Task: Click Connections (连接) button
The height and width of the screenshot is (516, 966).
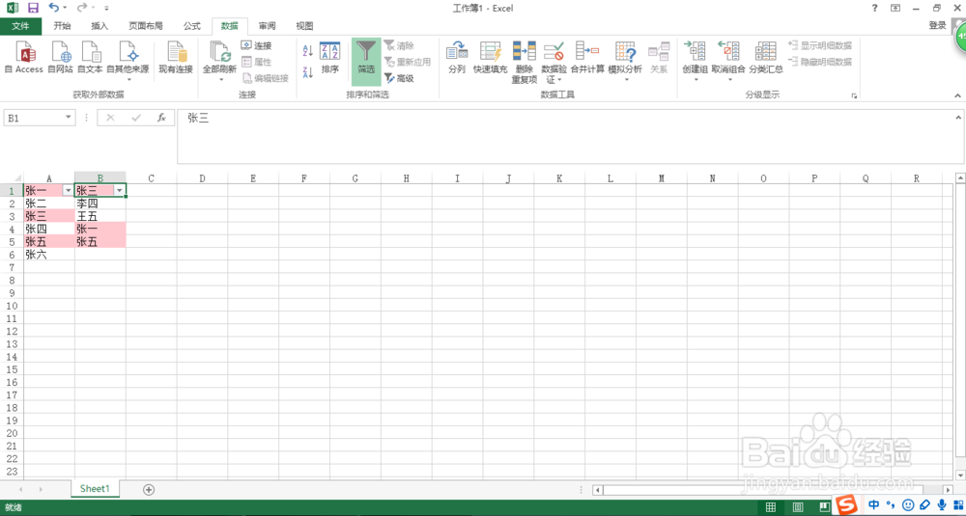Action: click(256, 46)
